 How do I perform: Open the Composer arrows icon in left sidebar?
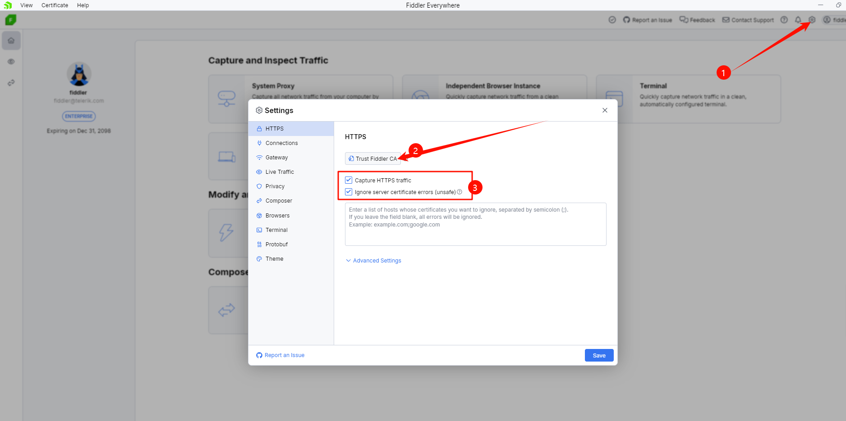tap(11, 83)
